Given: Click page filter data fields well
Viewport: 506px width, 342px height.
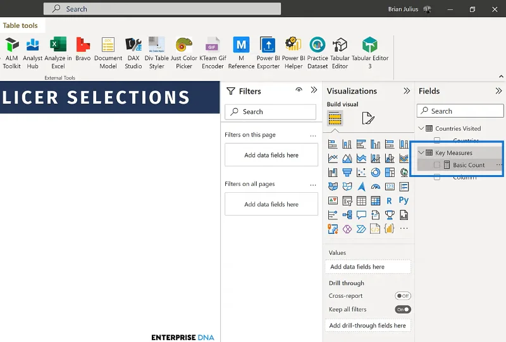Looking at the screenshot, I should pos(271,155).
